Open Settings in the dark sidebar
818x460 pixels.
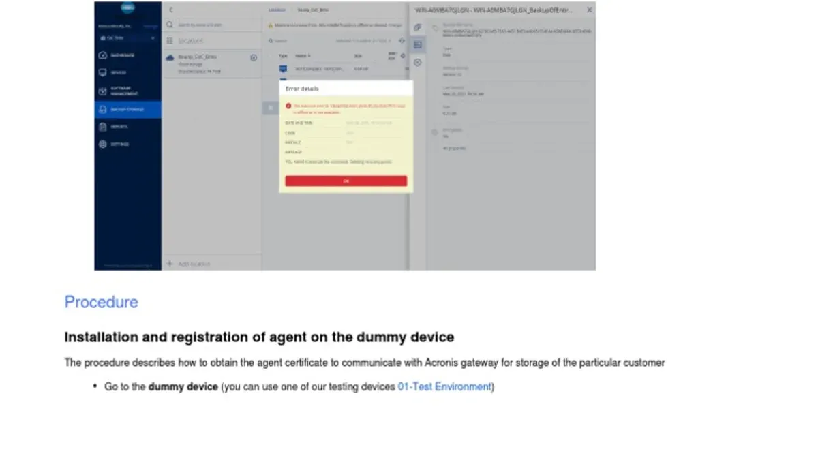click(x=128, y=144)
